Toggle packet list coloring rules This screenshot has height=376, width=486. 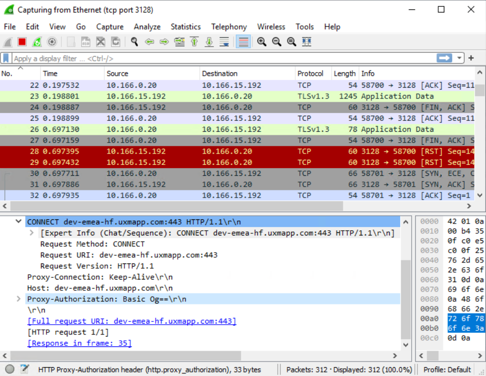pyautogui.click(x=243, y=42)
